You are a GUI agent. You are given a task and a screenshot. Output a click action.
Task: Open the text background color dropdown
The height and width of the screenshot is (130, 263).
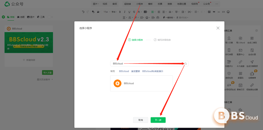[146, 12]
